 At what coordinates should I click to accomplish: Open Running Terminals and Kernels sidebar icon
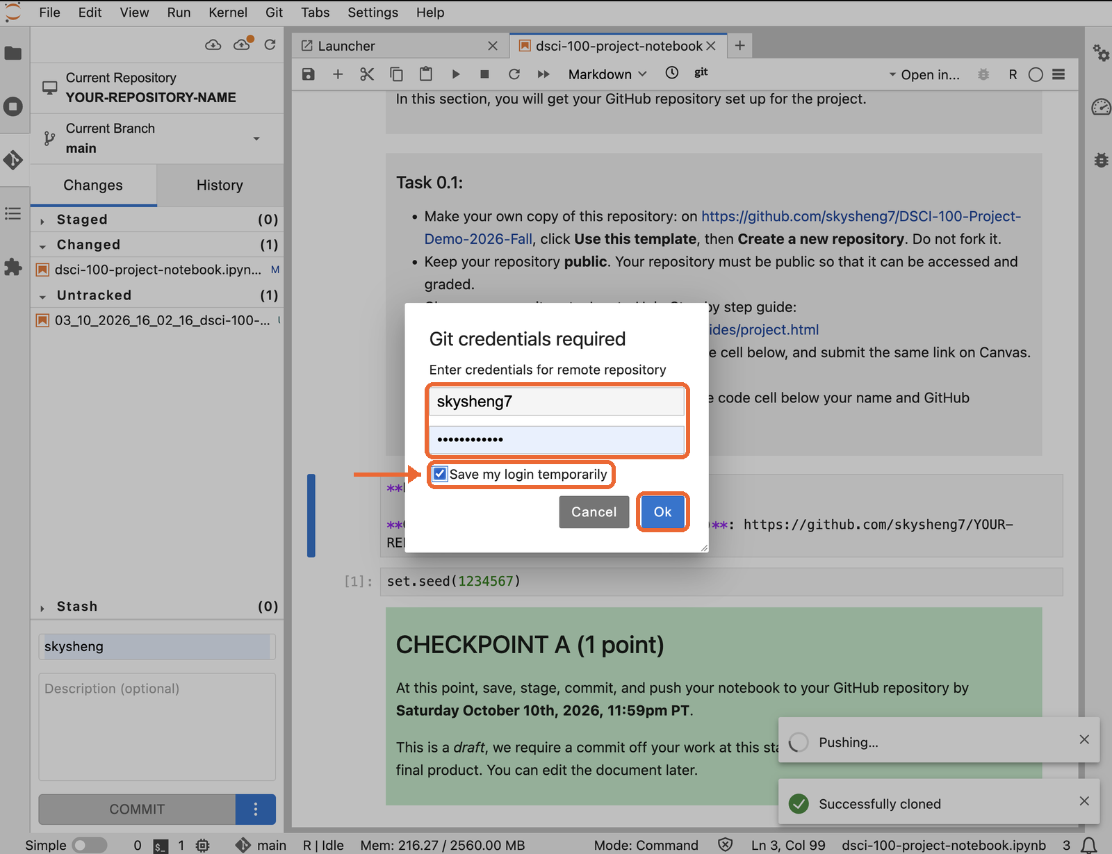(x=13, y=106)
